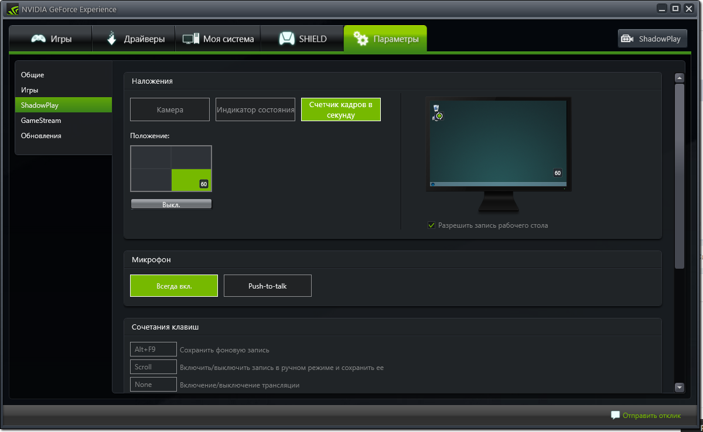Click the gamepad icon on Игры tab
The width and height of the screenshot is (703, 432).
point(39,39)
